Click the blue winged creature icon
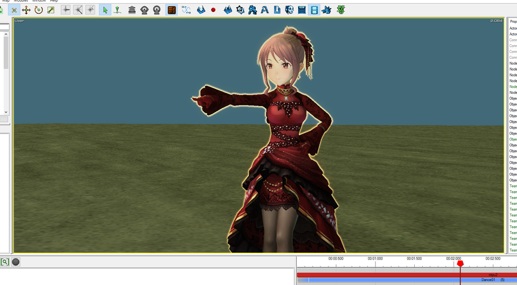 click(326, 10)
